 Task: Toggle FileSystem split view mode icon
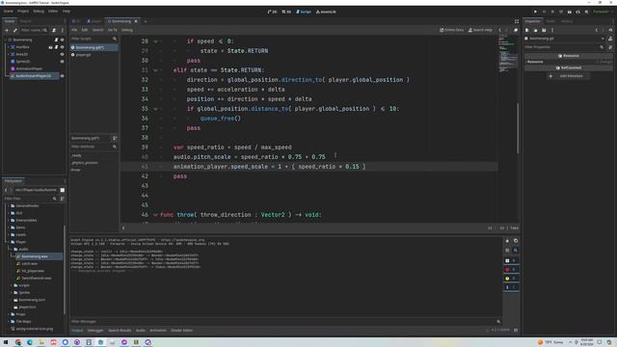click(x=62, y=190)
